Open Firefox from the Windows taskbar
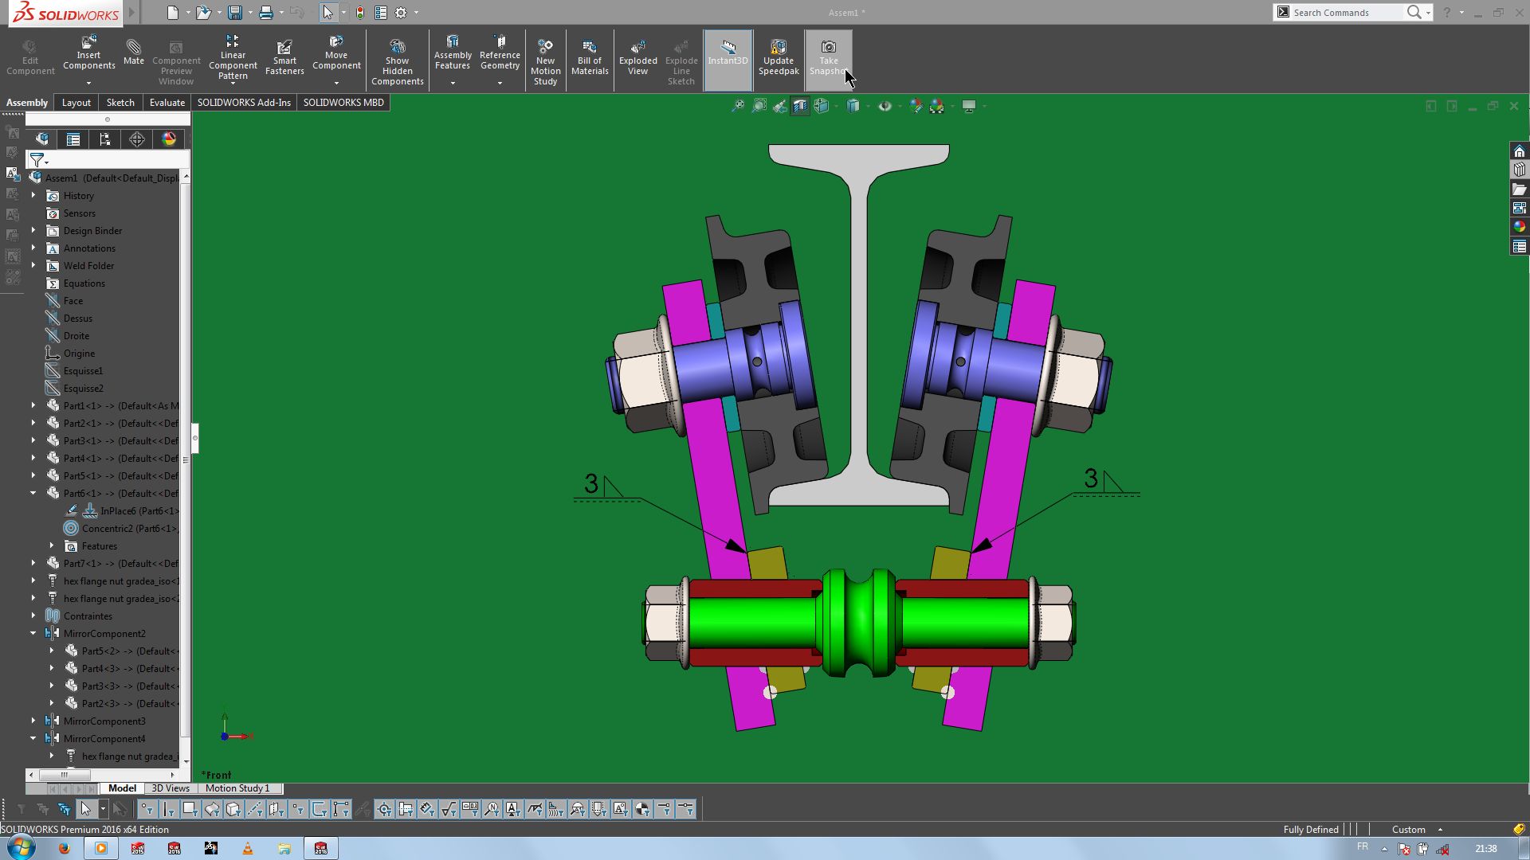 point(64,848)
